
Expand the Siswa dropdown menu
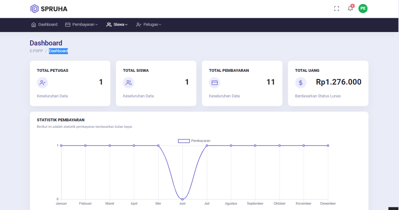pos(117,25)
